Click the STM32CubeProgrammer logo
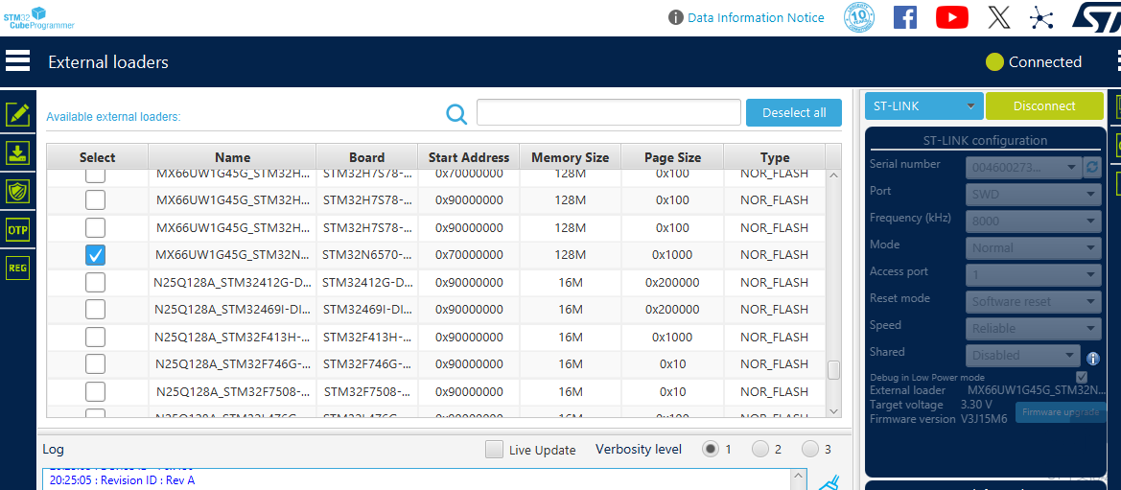 pos(38,17)
